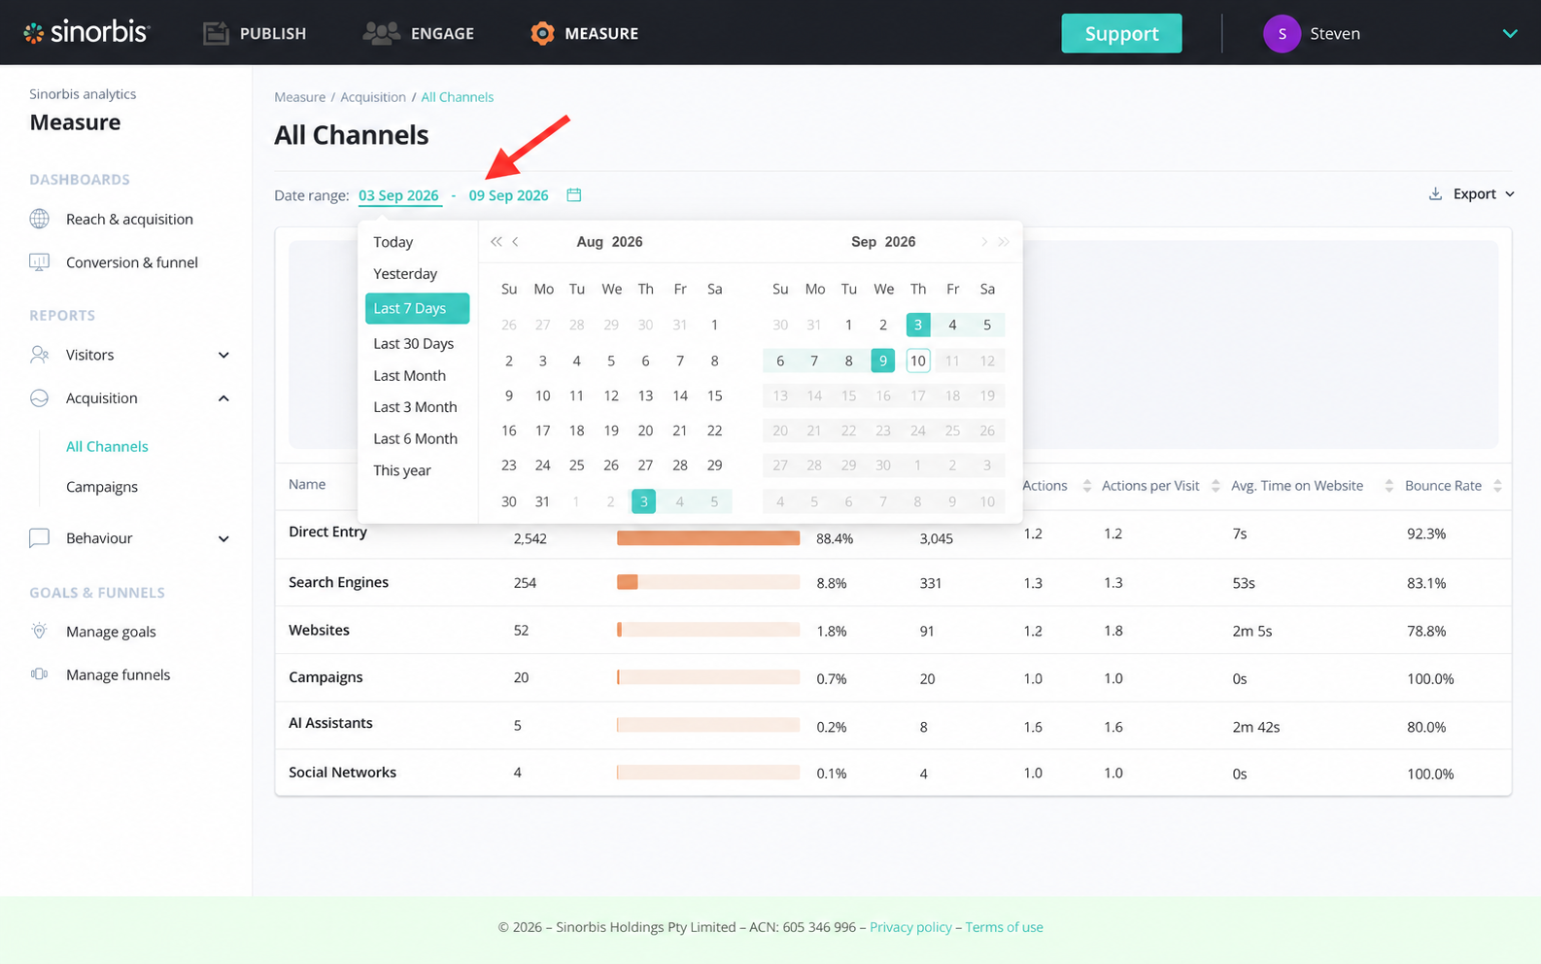Click the Name column header

coord(307,484)
